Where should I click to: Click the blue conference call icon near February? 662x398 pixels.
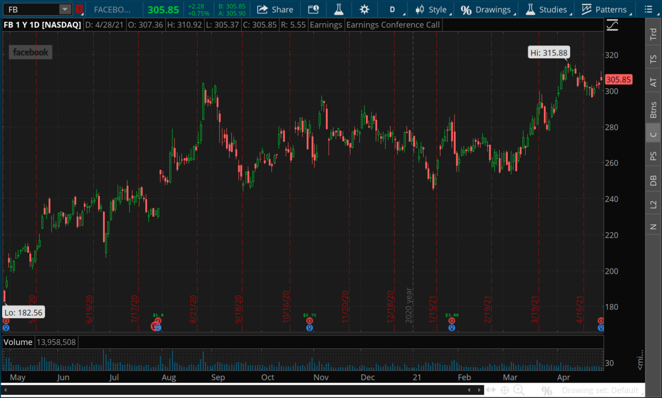click(452, 327)
